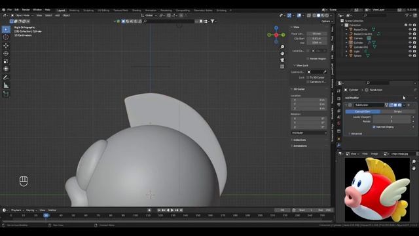The height and width of the screenshot is (236, 419).
Task: Open the Output properties tab icon
Action: click(x=339, y=105)
